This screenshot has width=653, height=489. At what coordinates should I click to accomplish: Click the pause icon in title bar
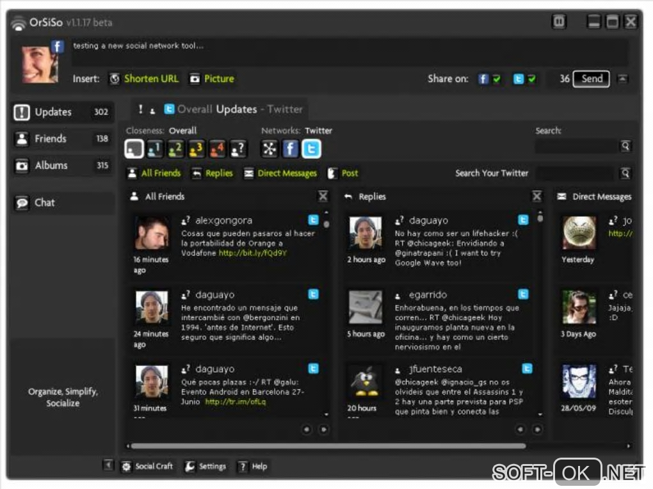coord(559,21)
